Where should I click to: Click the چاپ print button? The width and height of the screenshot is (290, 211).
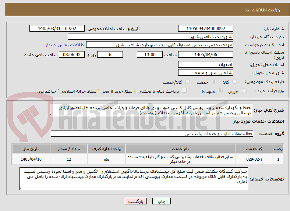click(x=162, y=201)
